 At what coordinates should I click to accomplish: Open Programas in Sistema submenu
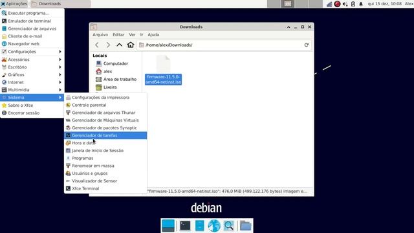point(105,158)
